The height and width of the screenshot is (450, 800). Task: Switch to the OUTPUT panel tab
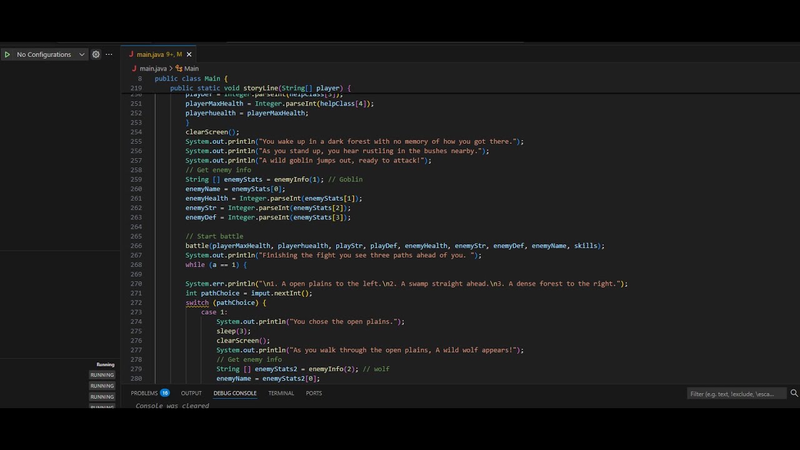pyautogui.click(x=191, y=393)
